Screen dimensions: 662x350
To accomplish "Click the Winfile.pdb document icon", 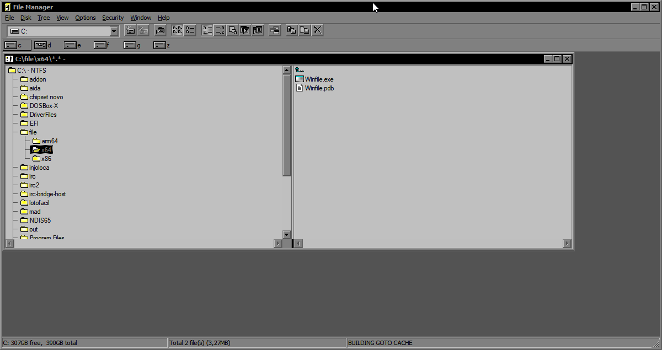I will click(x=300, y=88).
